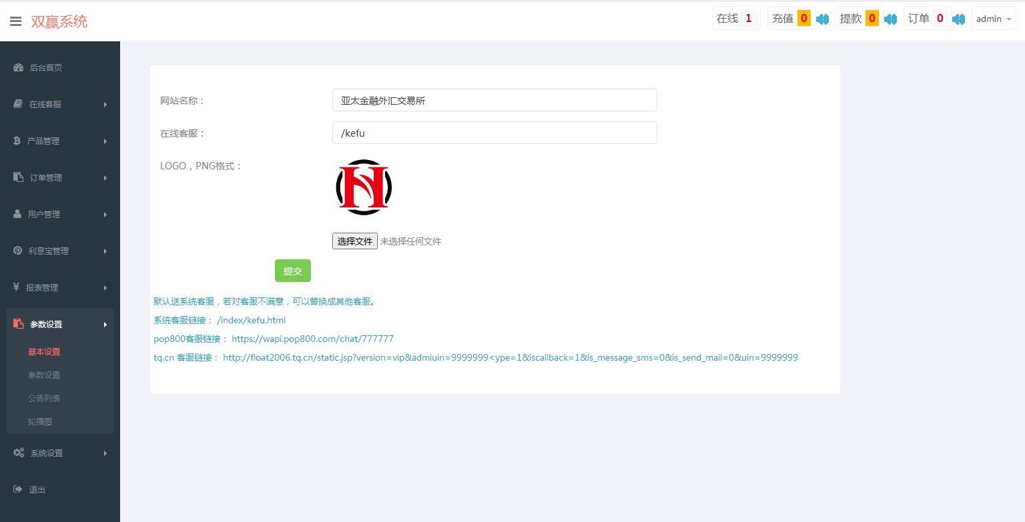Click the 在线客服 book icon in sidebar
This screenshot has height=522, width=1025.
click(x=18, y=104)
